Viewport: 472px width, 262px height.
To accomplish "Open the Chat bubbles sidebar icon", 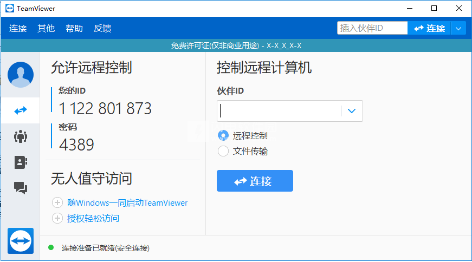I will [21, 188].
